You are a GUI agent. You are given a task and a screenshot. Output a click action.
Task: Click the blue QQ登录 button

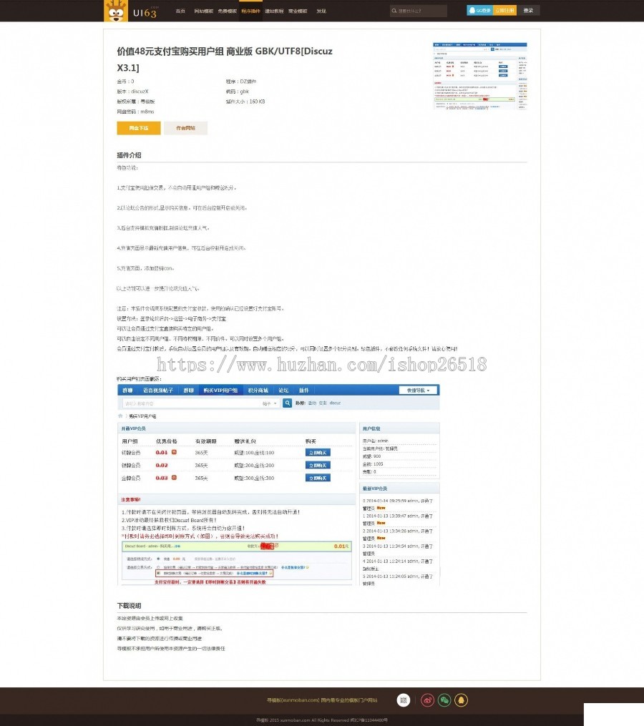(479, 10)
